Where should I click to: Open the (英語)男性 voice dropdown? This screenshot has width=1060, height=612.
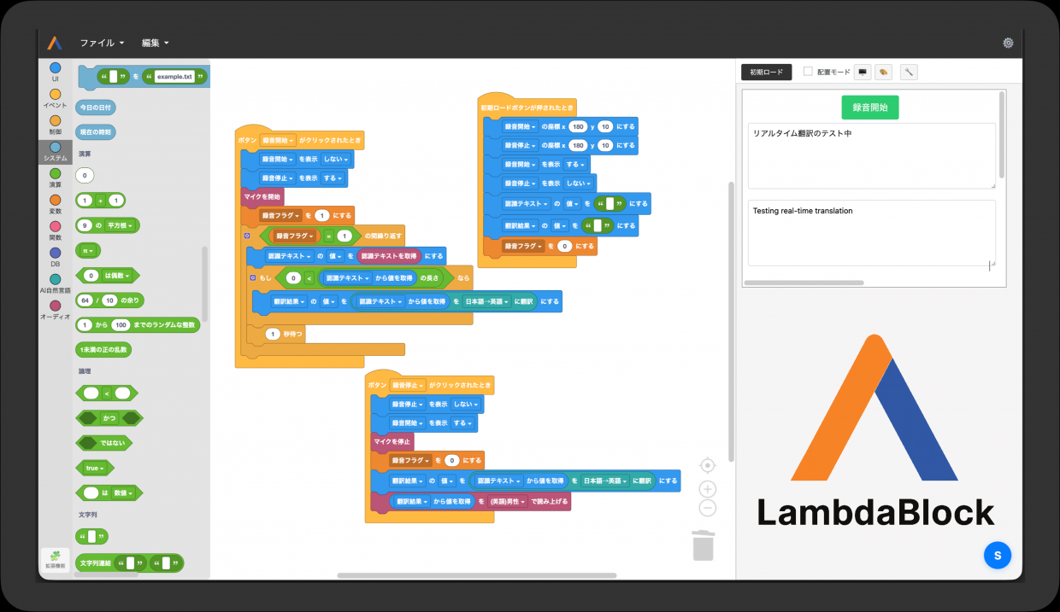coord(508,502)
